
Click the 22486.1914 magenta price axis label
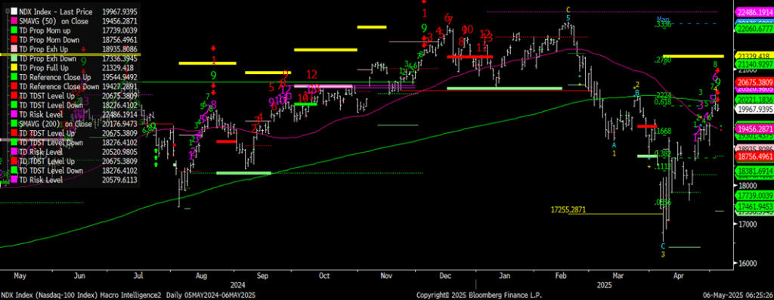pos(754,13)
